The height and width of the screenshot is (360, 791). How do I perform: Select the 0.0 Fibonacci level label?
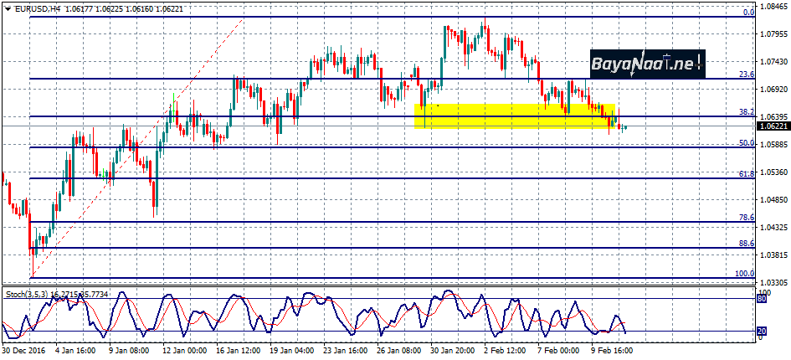click(x=749, y=13)
